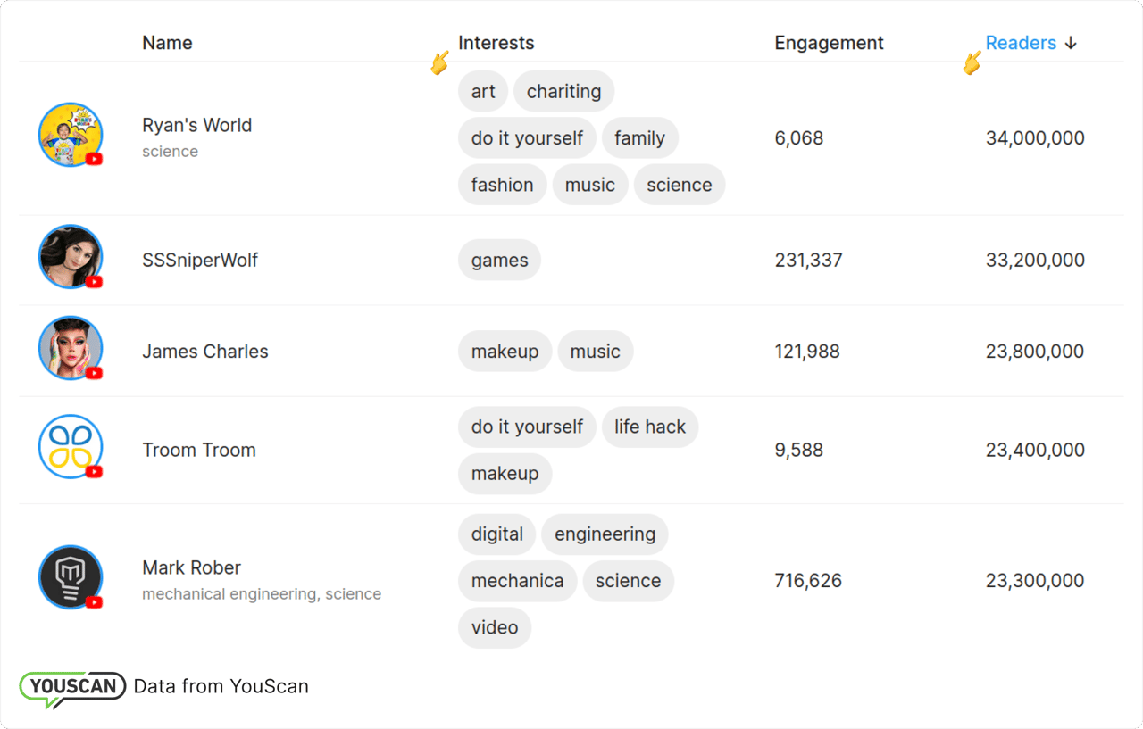Click SSSniperWolf profile avatar

pyautogui.click(x=71, y=257)
